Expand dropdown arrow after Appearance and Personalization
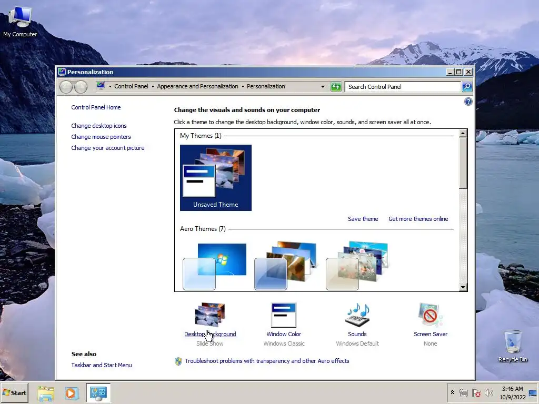This screenshot has width=539, height=404. pyautogui.click(x=243, y=87)
